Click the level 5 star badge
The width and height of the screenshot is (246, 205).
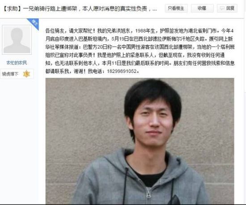click(26, 73)
